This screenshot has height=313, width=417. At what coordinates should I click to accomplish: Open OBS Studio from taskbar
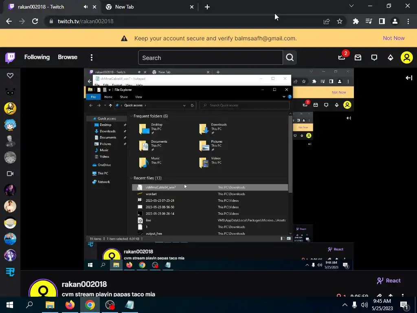(x=110, y=305)
